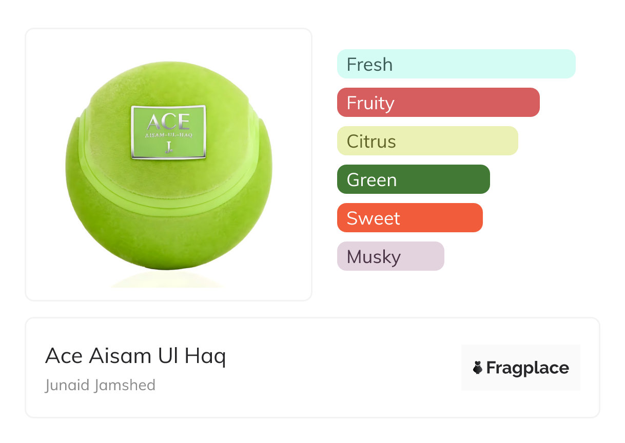Open the Junaid Jamshed brand link
The image size is (625, 443).
(x=100, y=385)
